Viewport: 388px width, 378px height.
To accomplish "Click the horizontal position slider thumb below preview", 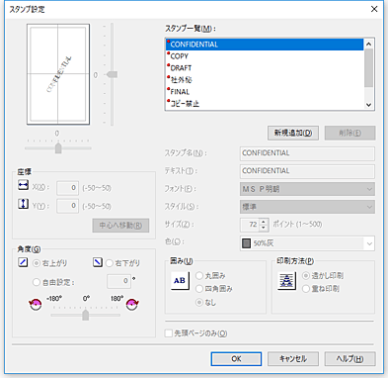I will click(58, 148).
